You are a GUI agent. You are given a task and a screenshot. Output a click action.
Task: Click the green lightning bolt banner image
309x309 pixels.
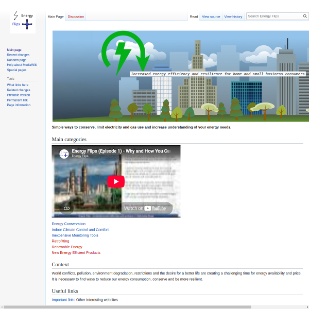[181, 76]
